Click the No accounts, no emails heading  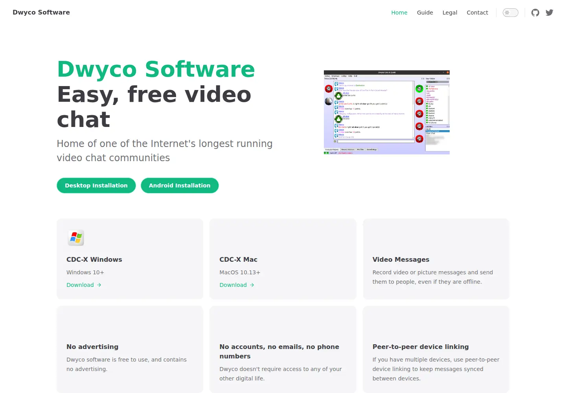coord(279,351)
